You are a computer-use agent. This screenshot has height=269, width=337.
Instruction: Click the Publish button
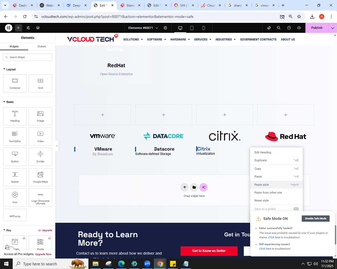(317, 28)
